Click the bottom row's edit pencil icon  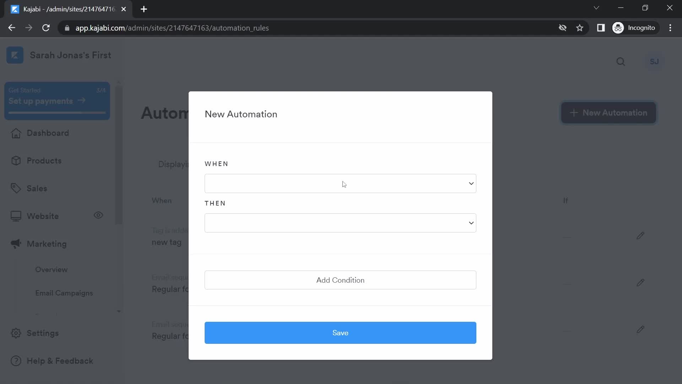coord(640,330)
